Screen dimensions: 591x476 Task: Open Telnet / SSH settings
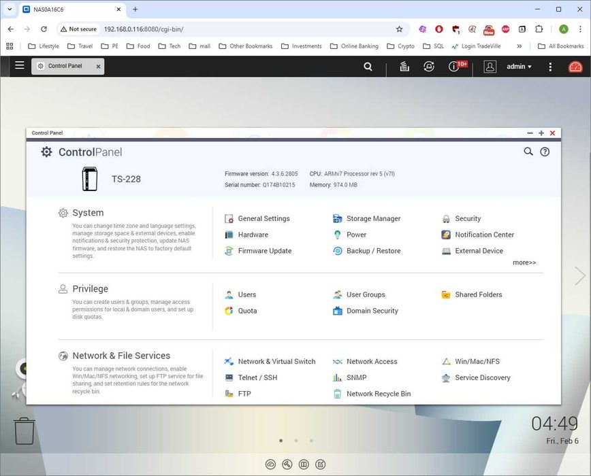[251, 378]
